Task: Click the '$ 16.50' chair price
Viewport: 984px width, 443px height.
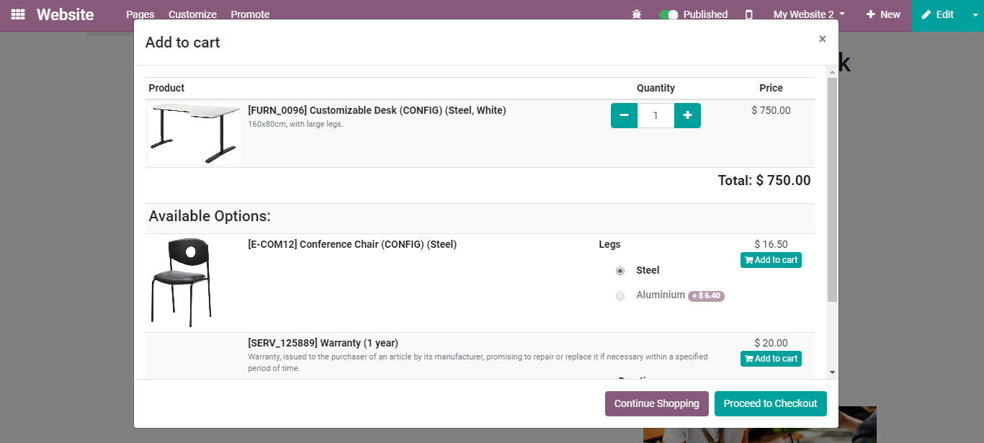Action: click(x=771, y=244)
